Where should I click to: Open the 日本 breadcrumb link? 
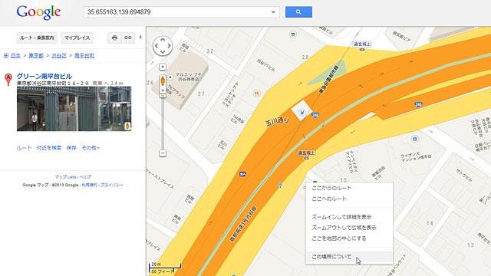[x=15, y=56]
